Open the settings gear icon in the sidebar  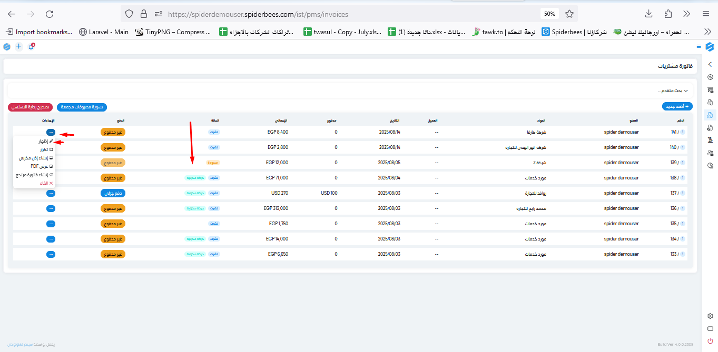(x=710, y=316)
